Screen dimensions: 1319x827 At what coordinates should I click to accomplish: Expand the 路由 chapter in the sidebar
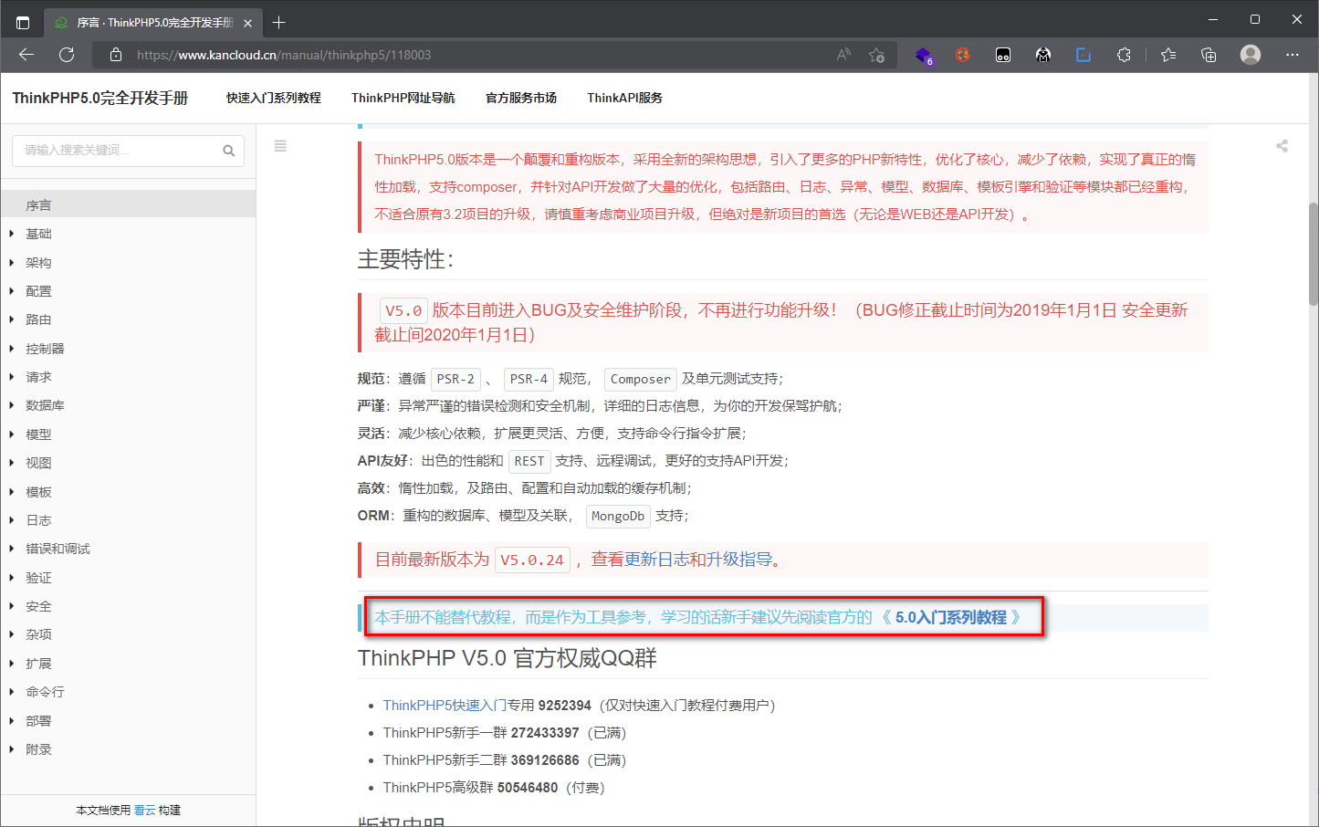click(39, 319)
